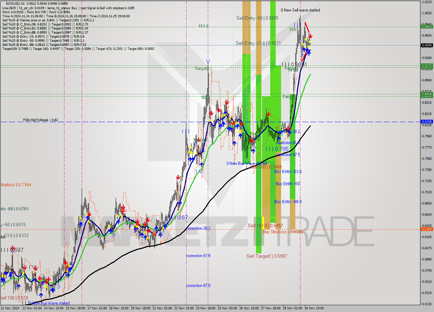Click the green 0.9800 price tag on axis

(x=427, y=26)
